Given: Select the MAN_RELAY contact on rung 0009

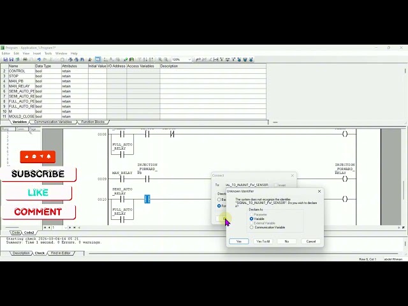Looking at the screenshot, I should (x=122, y=178).
